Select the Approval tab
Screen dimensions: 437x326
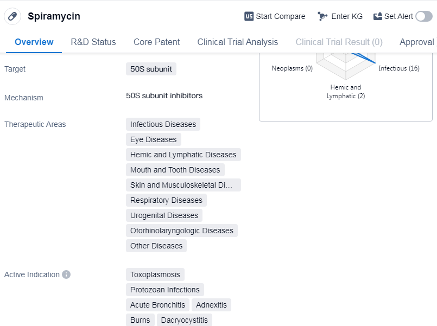pos(416,42)
